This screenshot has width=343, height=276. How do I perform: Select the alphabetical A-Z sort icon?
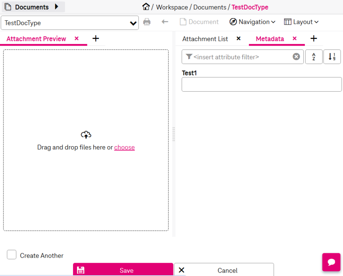click(314, 57)
